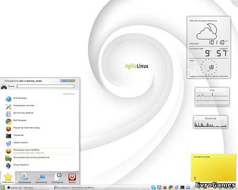Open Менеджер пакетов MPKG icon
Image resolution: width=238 pixels, height=190 pixels.
tap(8, 151)
